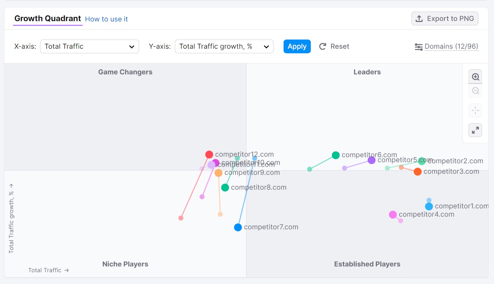
Task: Open the X-axis Total Traffic dropdown
Action: click(x=89, y=46)
